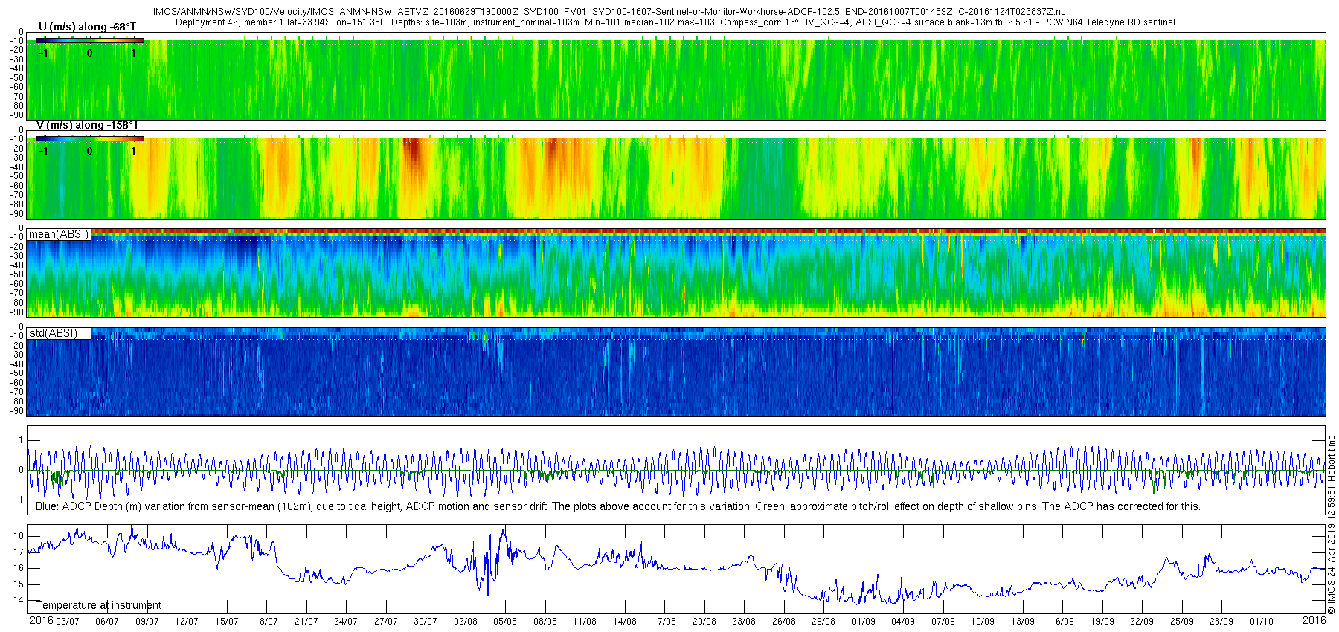Click the '16/09' date tick label
Image resolution: width=1339 pixels, height=632 pixels.
[1062, 621]
